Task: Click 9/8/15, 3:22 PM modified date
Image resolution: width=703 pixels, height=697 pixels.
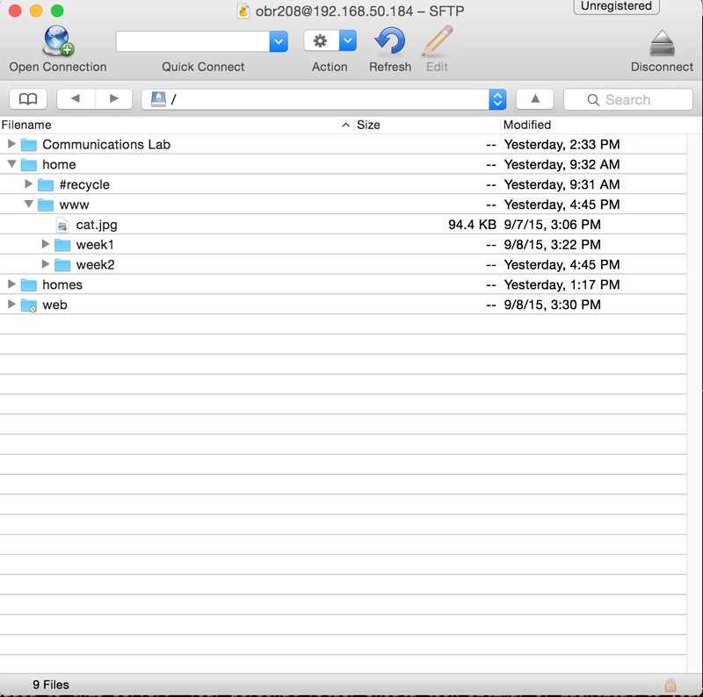Action: point(553,245)
